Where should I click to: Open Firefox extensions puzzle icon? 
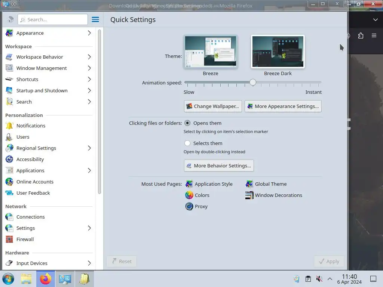(361, 36)
